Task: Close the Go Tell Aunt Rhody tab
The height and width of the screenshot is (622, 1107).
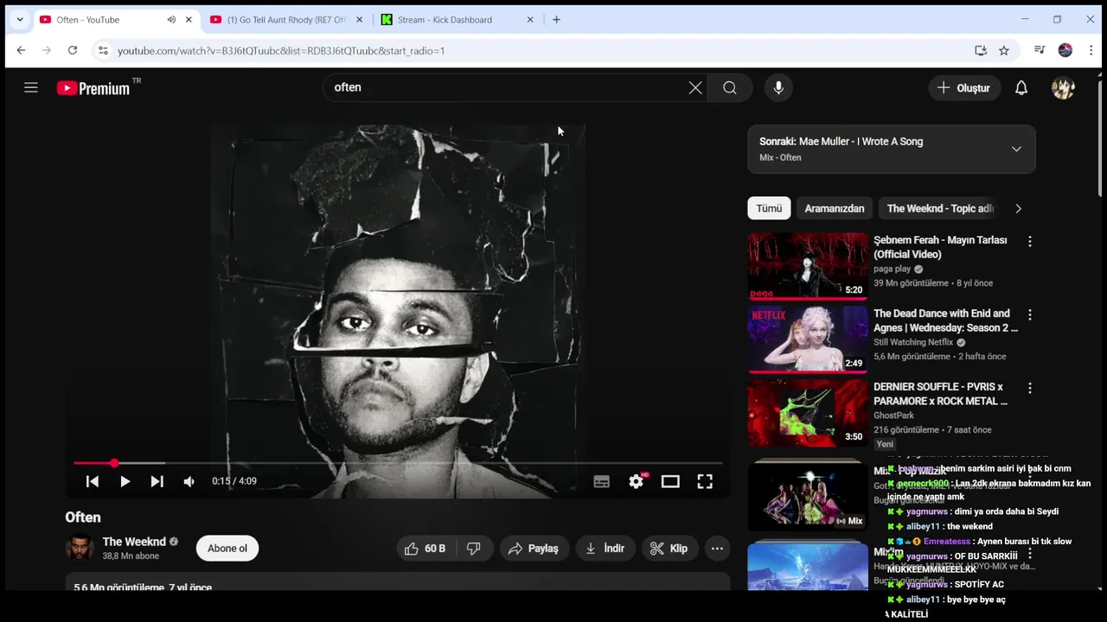Action: click(359, 20)
